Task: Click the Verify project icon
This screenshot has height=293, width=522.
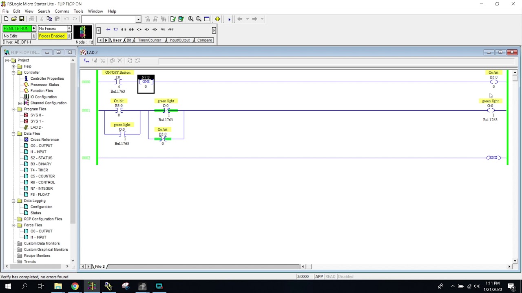Action: click(181, 19)
